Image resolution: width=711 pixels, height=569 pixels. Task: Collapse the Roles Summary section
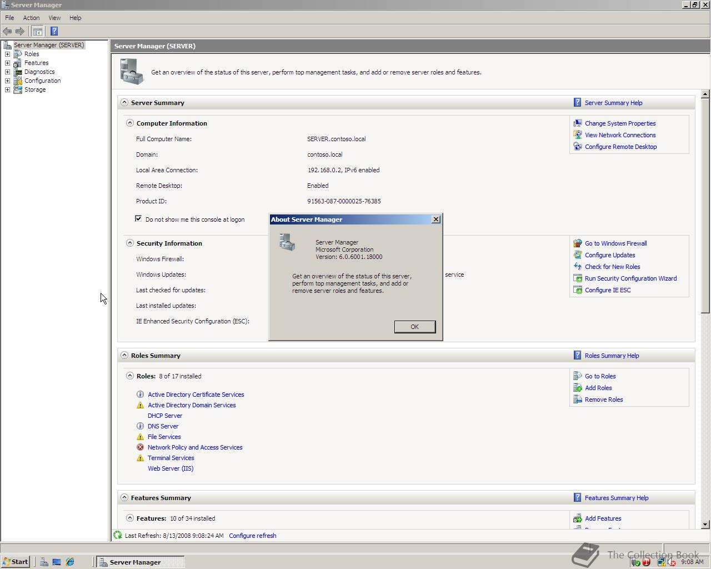[124, 355]
